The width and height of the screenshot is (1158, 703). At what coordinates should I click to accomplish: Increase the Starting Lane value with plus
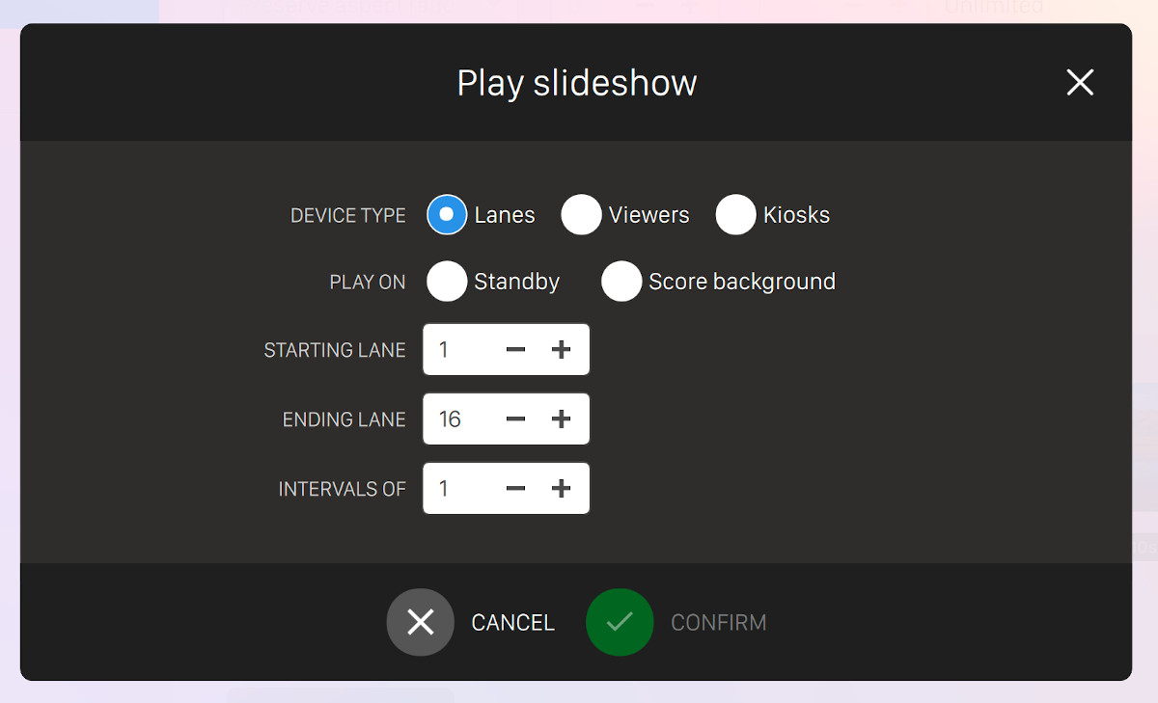[x=561, y=350]
